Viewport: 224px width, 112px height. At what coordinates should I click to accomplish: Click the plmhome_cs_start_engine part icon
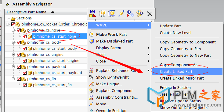29,61
